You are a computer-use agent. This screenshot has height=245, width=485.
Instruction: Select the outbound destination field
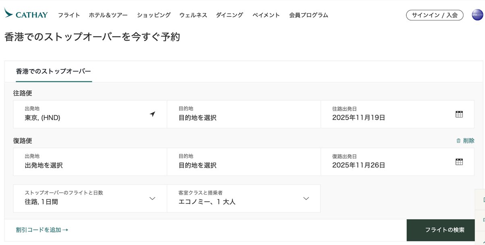(x=244, y=114)
